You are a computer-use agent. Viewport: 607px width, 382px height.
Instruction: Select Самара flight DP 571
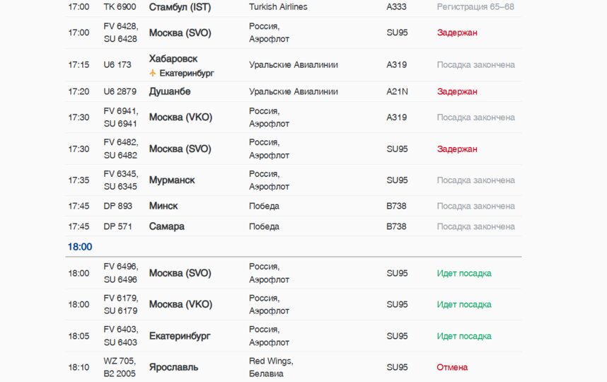(294, 226)
